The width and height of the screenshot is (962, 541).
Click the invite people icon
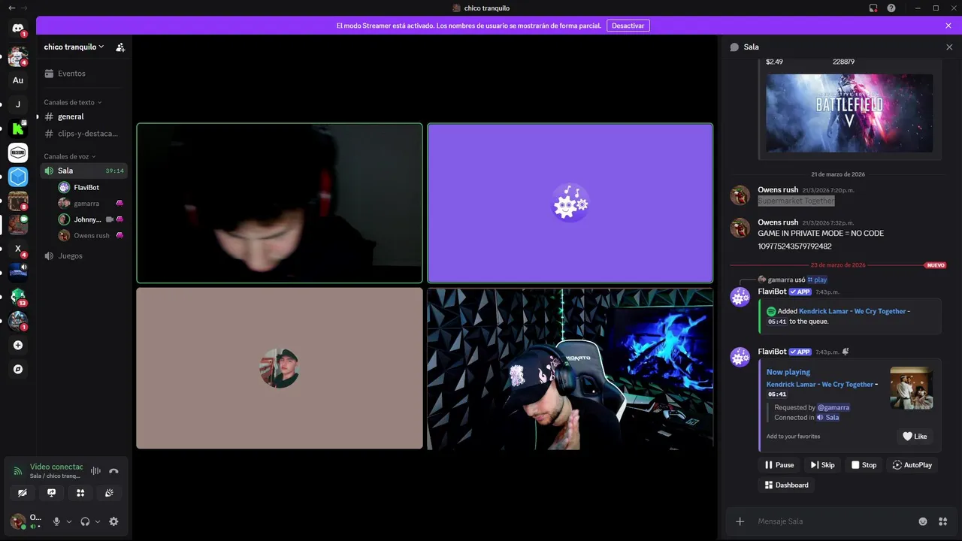(120, 47)
